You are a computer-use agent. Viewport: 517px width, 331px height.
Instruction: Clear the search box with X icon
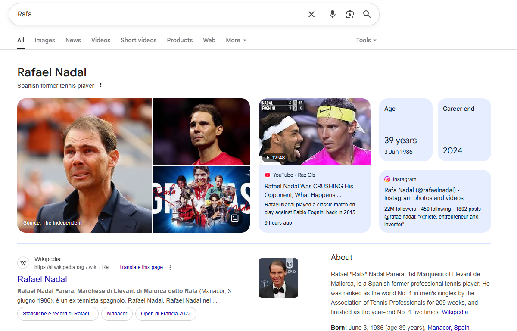click(311, 14)
